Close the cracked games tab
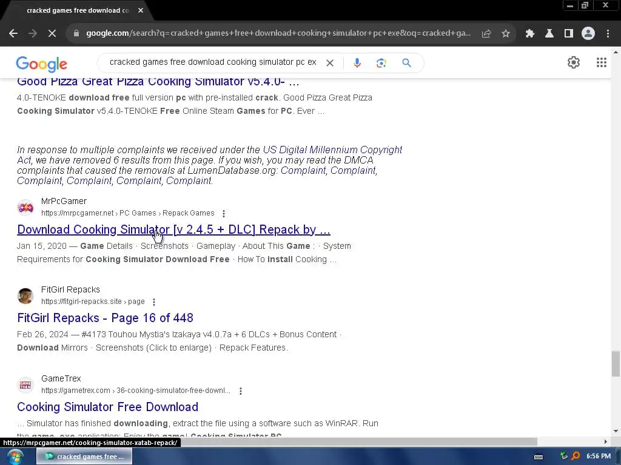The height and width of the screenshot is (465, 621). pyautogui.click(x=141, y=11)
